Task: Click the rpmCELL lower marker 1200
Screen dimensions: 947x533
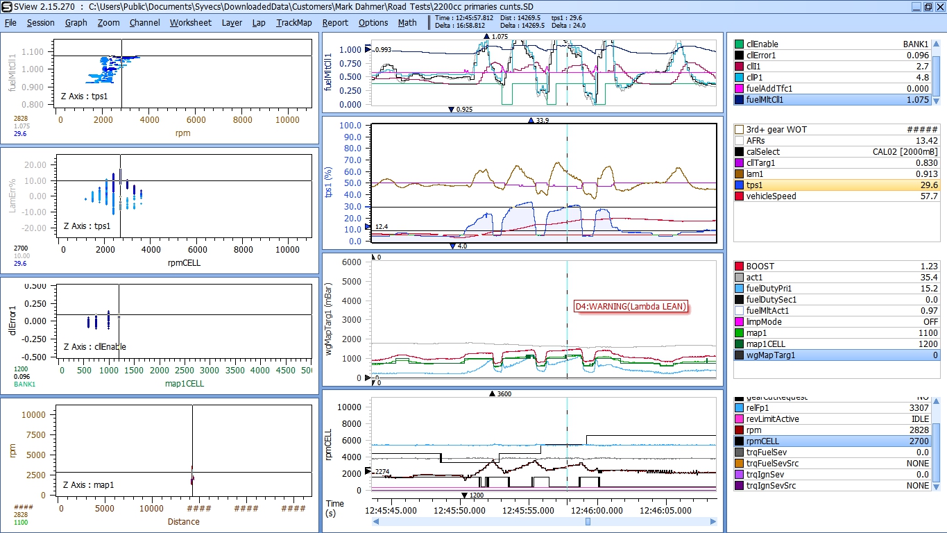Action: click(472, 496)
